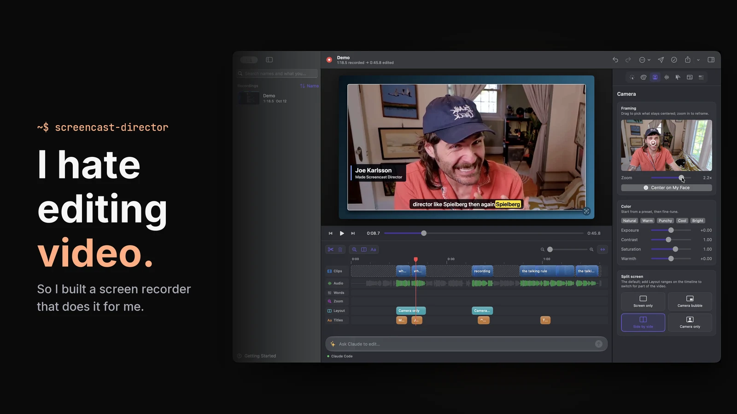Zoom in the timeline
Image resolution: width=737 pixels, height=414 pixels.
pyautogui.click(x=591, y=249)
